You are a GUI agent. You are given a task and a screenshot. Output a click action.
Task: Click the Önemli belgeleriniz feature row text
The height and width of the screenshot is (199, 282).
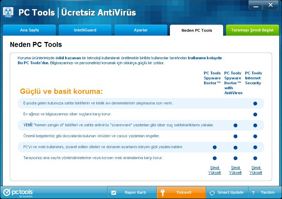click(x=91, y=136)
